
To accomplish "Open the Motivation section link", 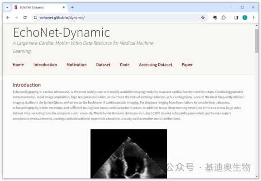I will coord(76,65).
